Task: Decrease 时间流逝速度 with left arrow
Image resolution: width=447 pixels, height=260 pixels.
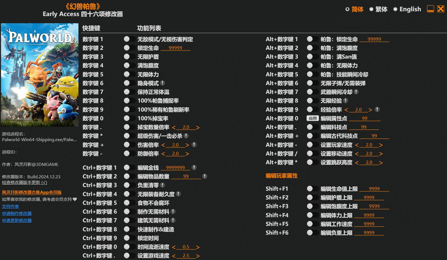Action: pos(174,247)
